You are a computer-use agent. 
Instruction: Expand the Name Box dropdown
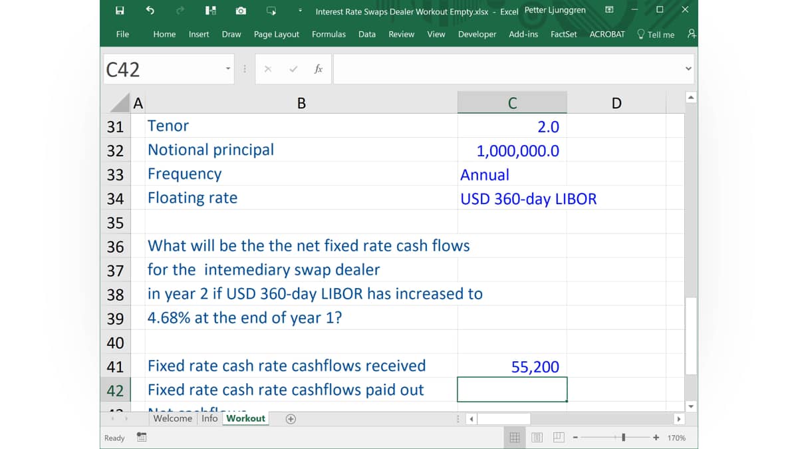click(227, 69)
